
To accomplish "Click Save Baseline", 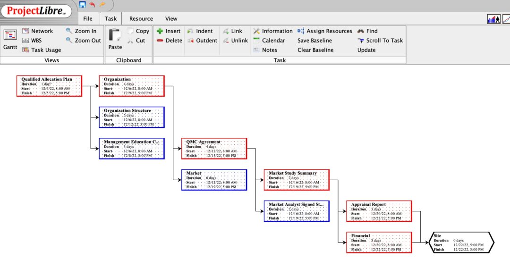I will tap(314, 40).
